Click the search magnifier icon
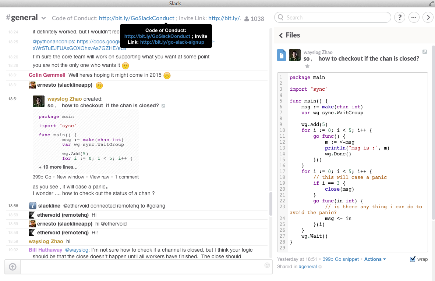 [280, 17]
